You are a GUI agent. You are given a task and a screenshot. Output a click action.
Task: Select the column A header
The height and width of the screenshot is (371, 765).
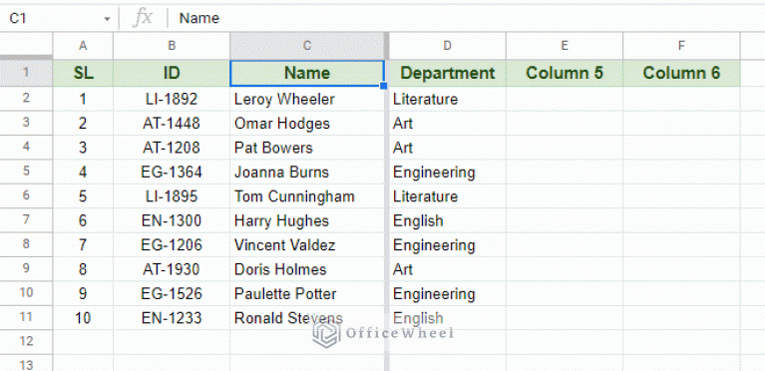click(83, 46)
